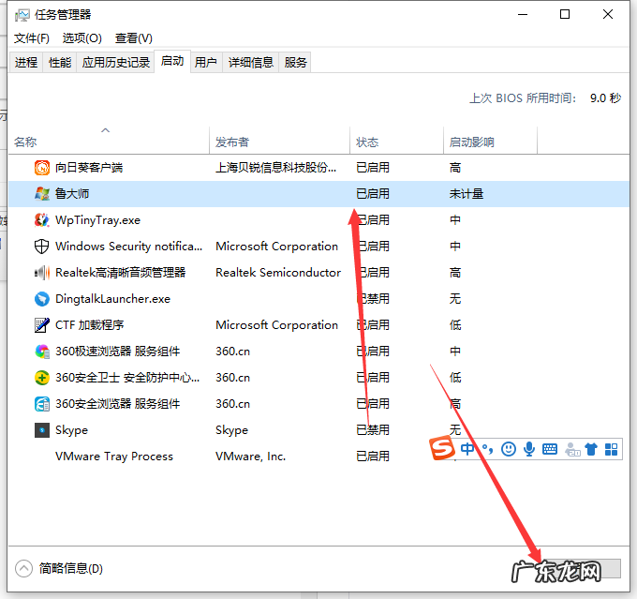Open the 选项(O) menu
637x599 pixels.
(82, 38)
